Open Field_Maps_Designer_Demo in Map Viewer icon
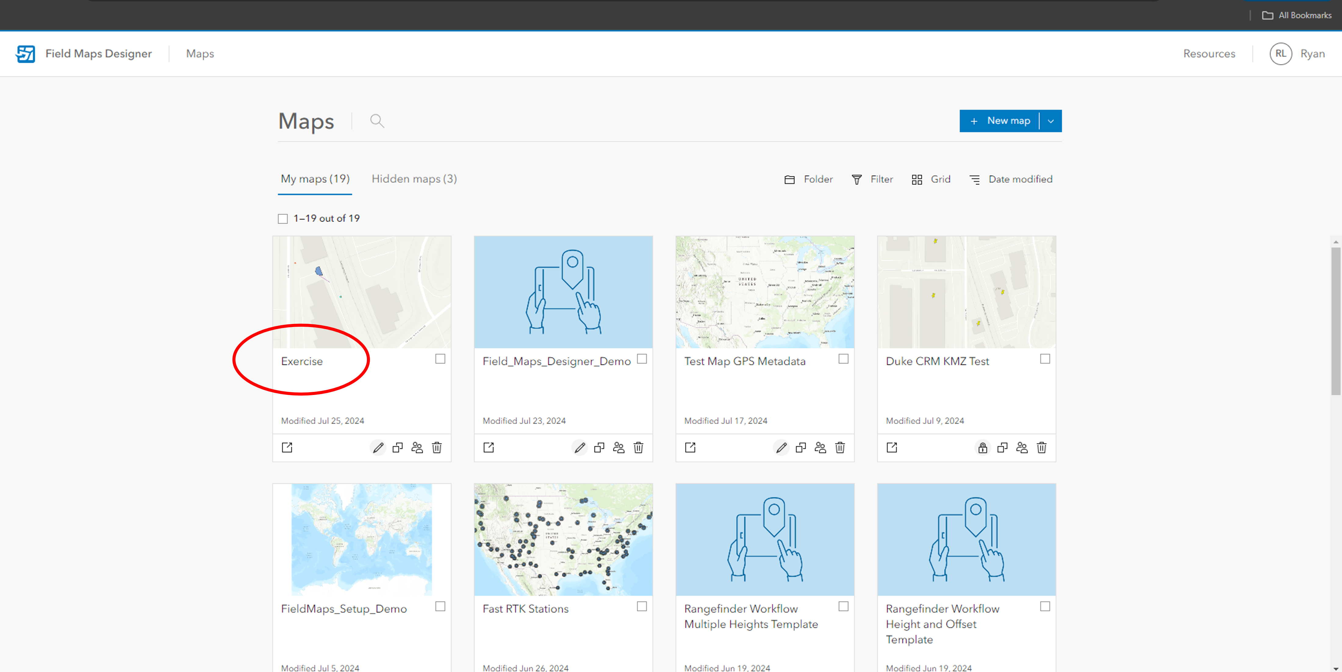Image resolution: width=1342 pixels, height=672 pixels. coord(489,448)
